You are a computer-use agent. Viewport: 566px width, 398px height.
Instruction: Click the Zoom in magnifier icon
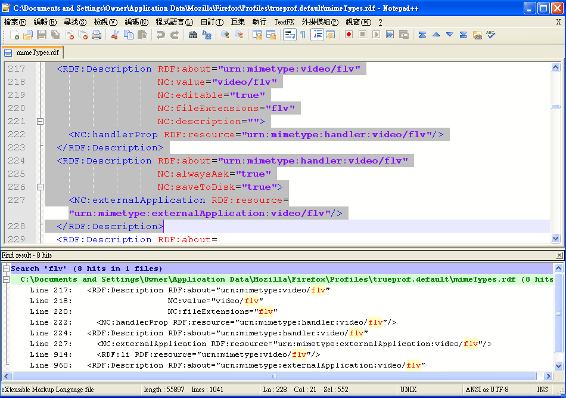click(225, 35)
